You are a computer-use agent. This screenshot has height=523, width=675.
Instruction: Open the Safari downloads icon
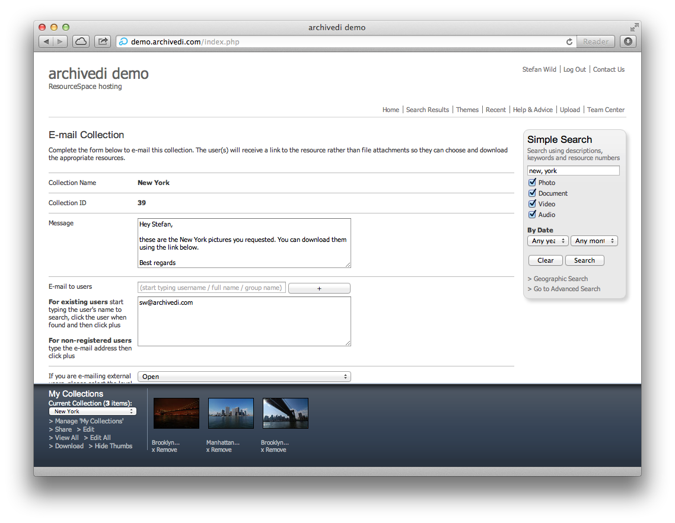point(628,42)
